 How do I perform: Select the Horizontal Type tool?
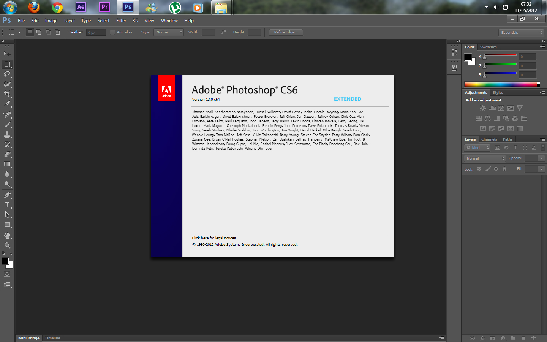tap(7, 205)
